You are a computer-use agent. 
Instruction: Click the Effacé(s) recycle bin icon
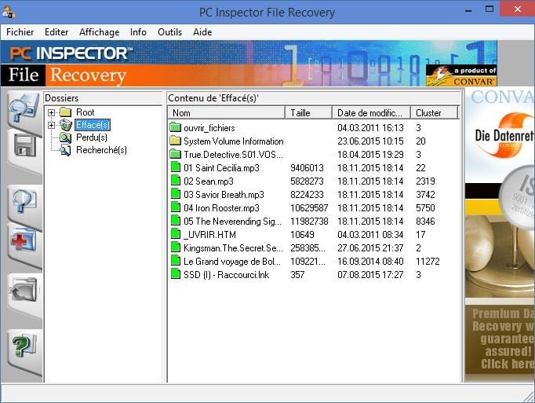tap(66, 125)
